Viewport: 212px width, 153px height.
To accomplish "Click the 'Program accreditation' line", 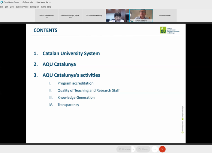I will pyautogui.click(x=75, y=83).
